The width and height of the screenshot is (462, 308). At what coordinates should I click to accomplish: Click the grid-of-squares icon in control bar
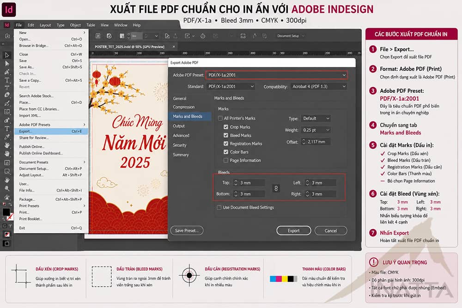pyautogui.click(x=243, y=36)
